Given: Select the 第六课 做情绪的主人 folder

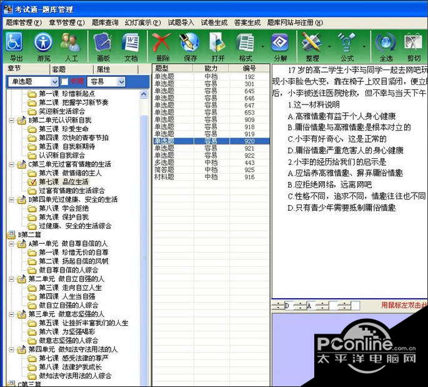Looking at the screenshot, I should tap(65, 173).
